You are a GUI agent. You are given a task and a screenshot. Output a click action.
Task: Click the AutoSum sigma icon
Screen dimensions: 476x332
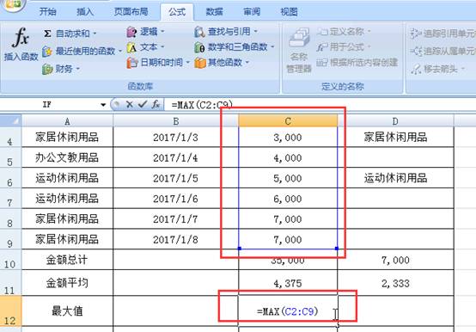click(47, 33)
